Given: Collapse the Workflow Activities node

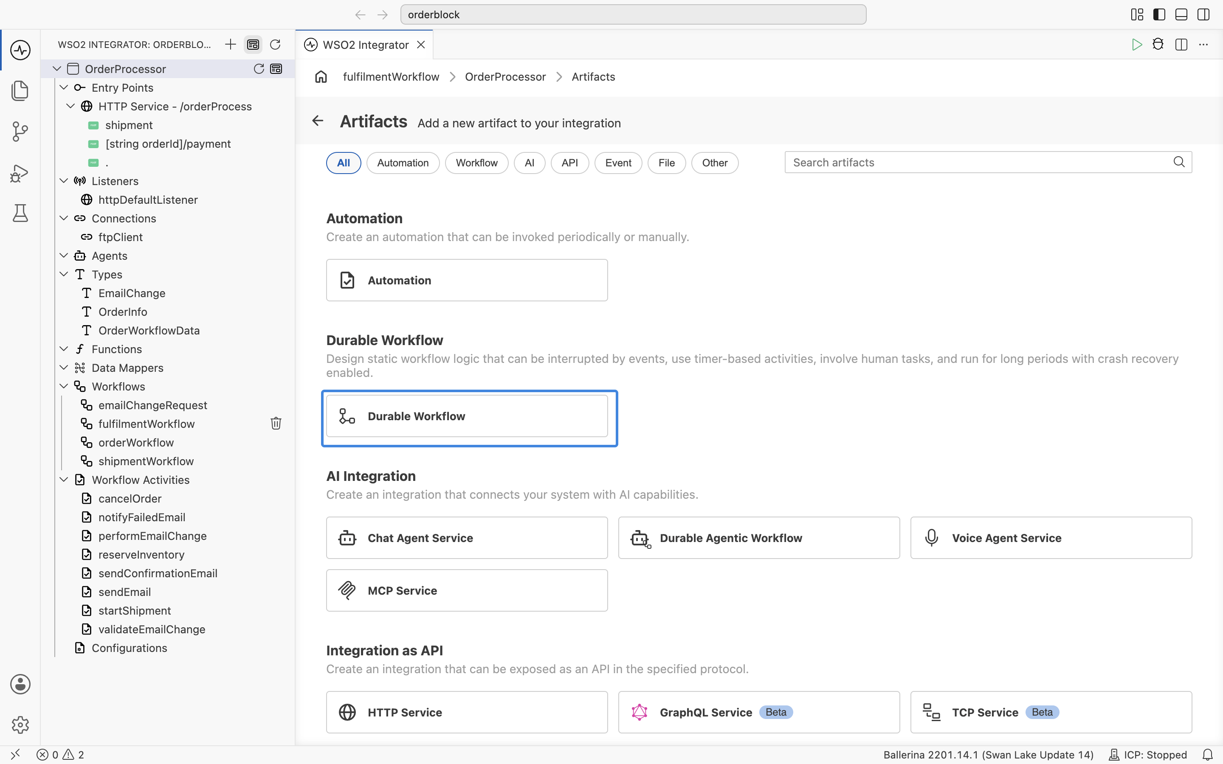Looking at the screenshot, I should tap(64, 480).
